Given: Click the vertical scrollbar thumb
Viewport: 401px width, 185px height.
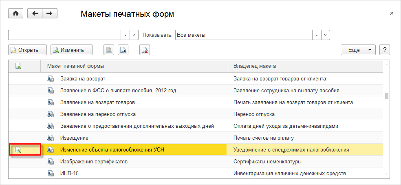Looking at the screenshot, I should pyautogui.click(x=386, y=96).
